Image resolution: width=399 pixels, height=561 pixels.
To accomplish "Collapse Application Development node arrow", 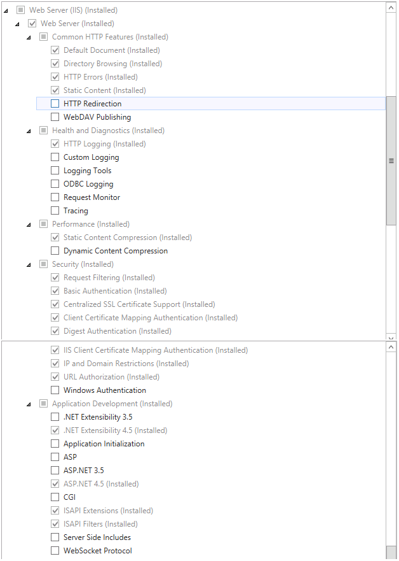I will pos(29,404).
